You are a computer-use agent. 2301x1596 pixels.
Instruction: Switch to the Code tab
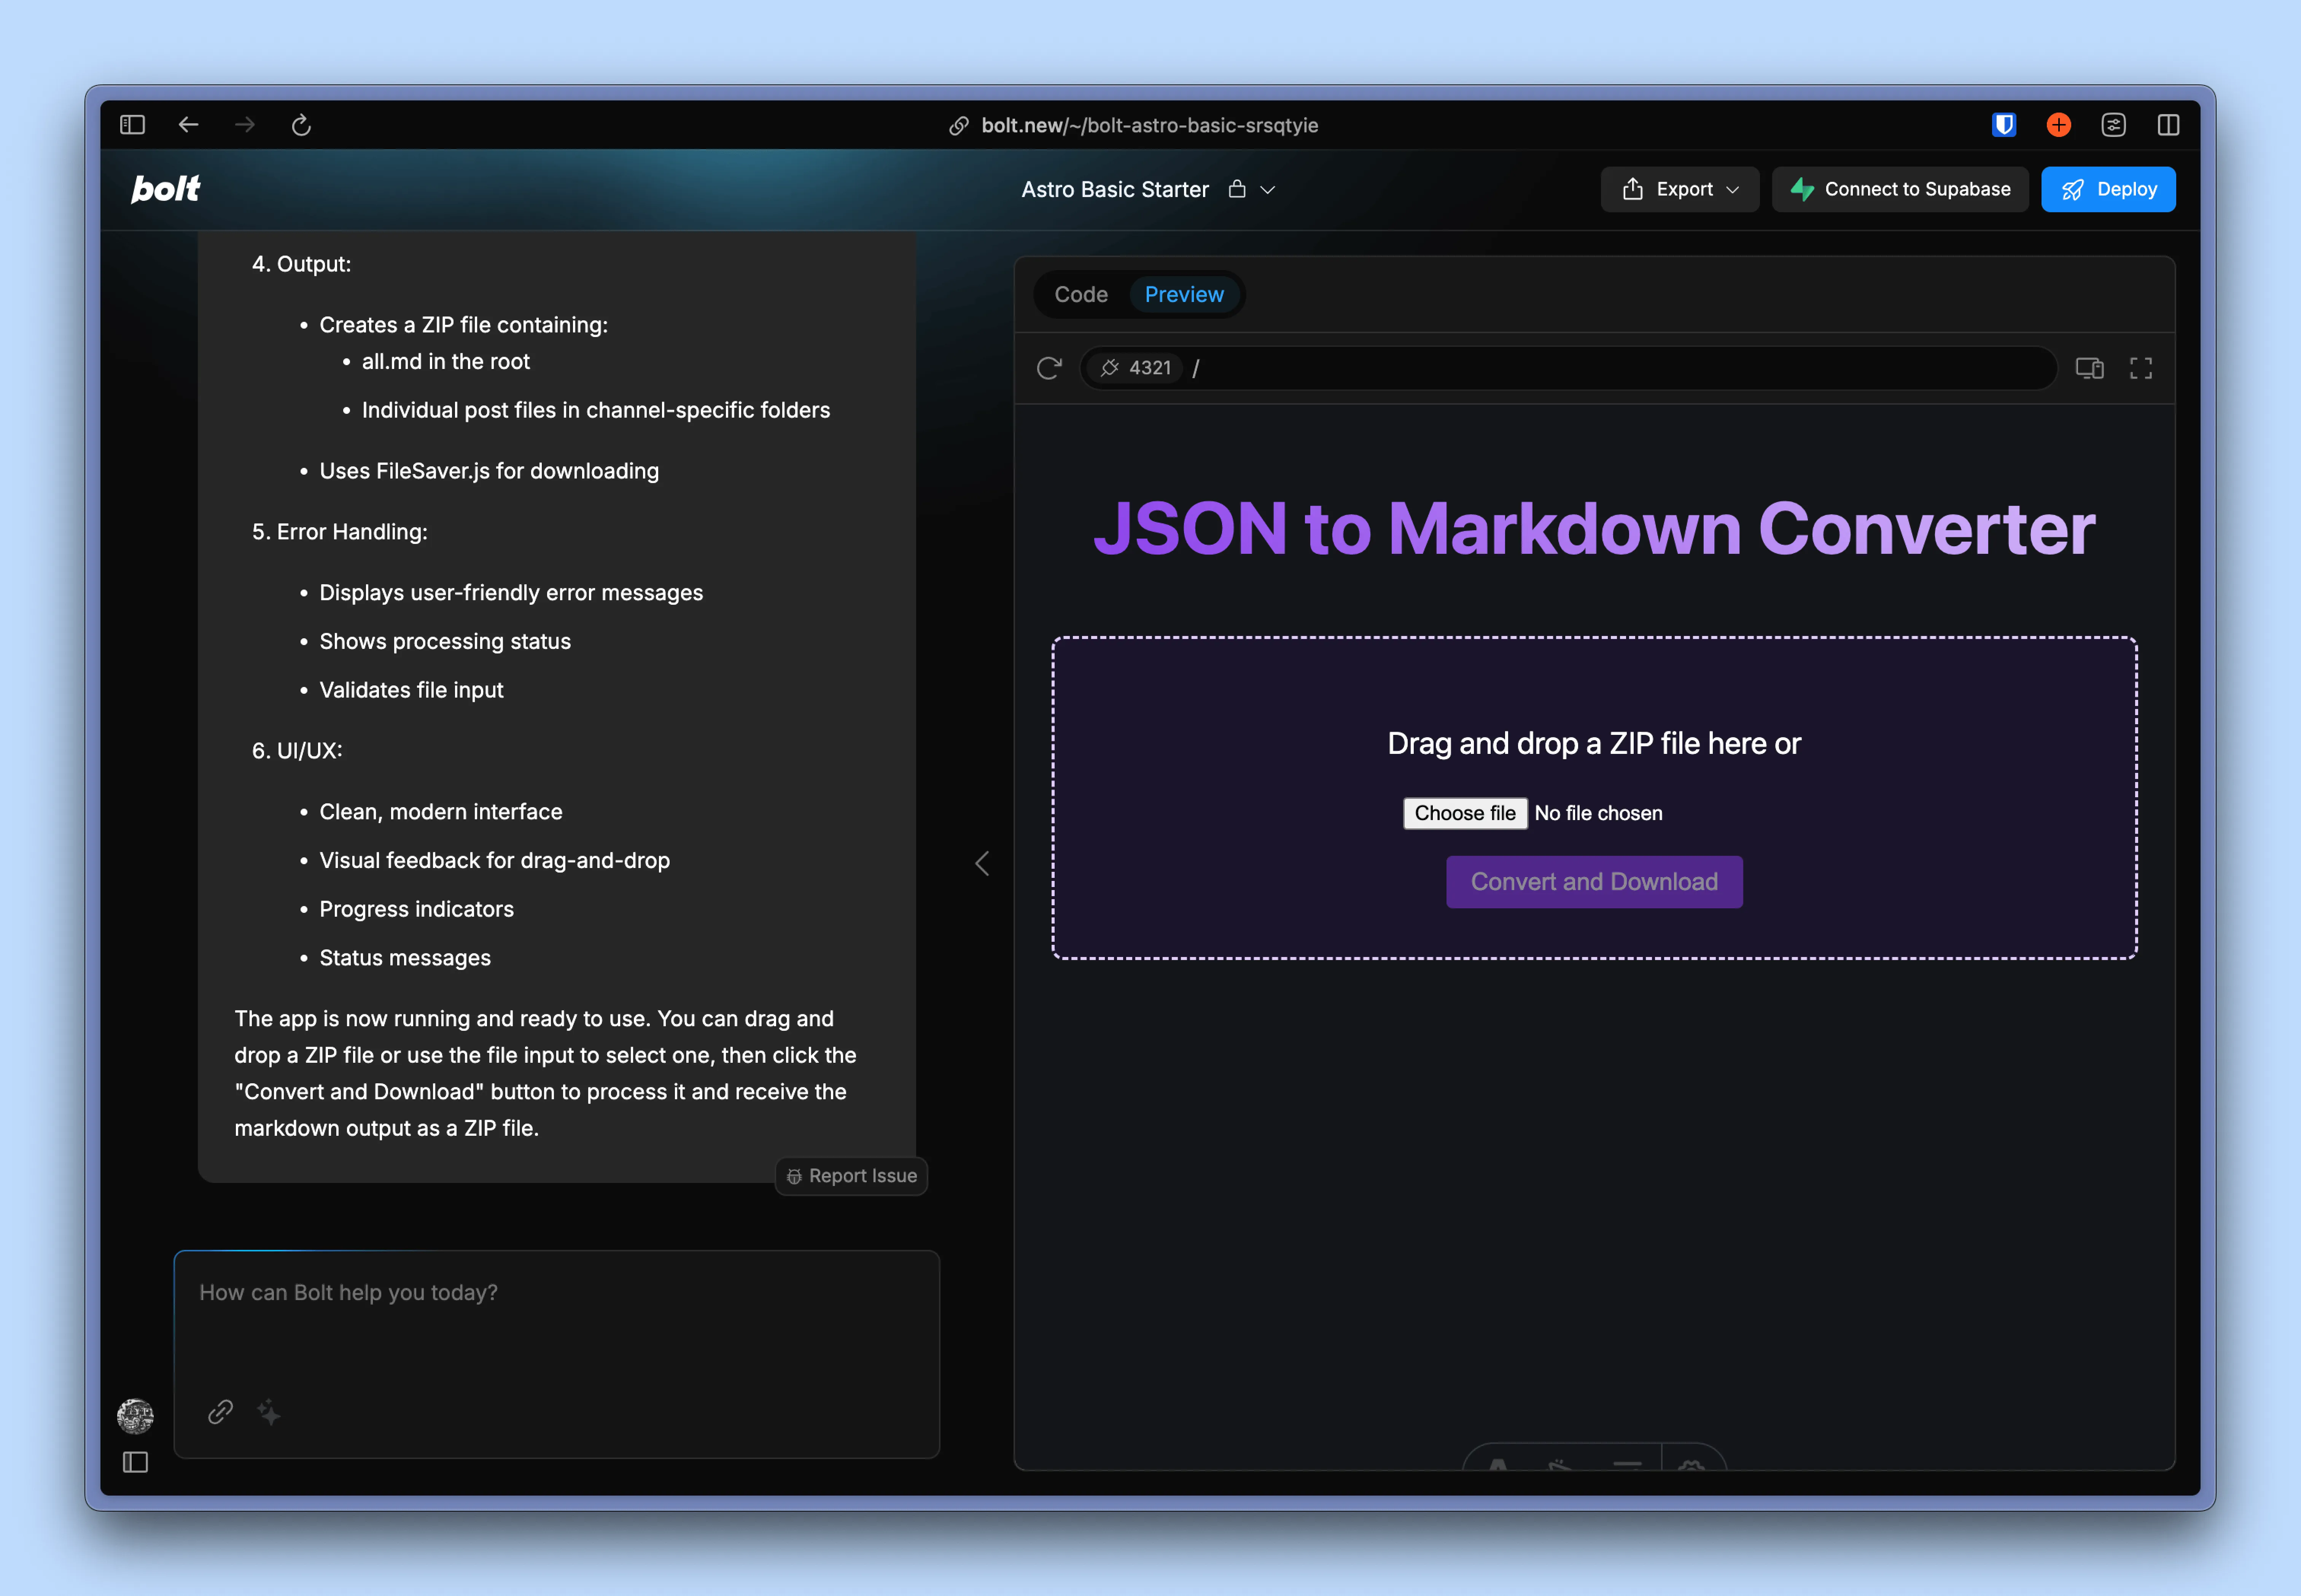tap(1081, 295)
